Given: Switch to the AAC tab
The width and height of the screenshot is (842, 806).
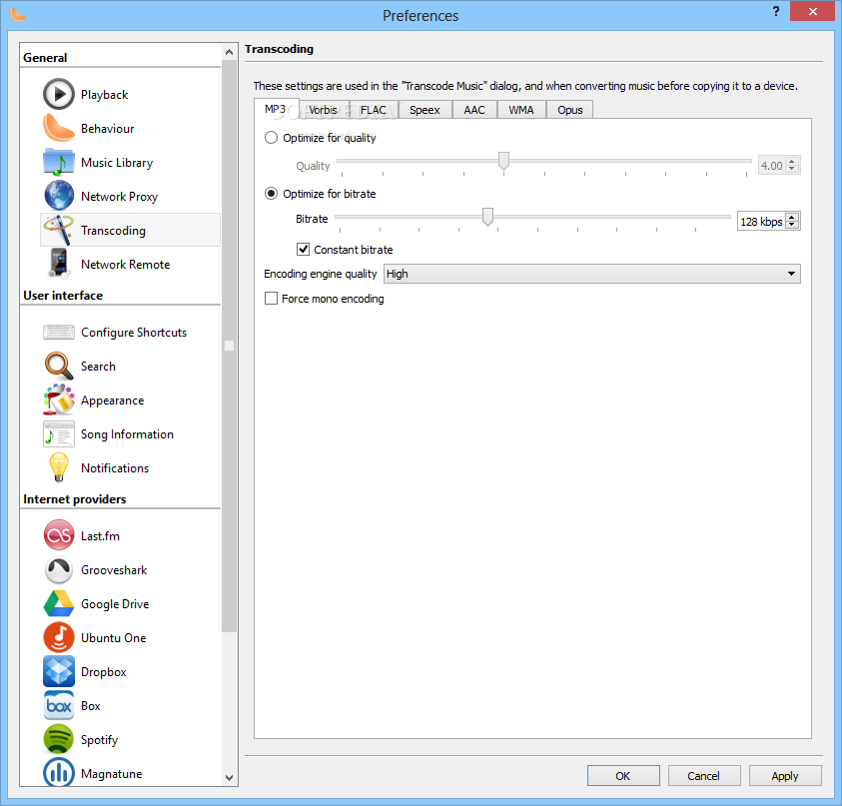Looking at the screenshot, I should (x=474, y=110).
